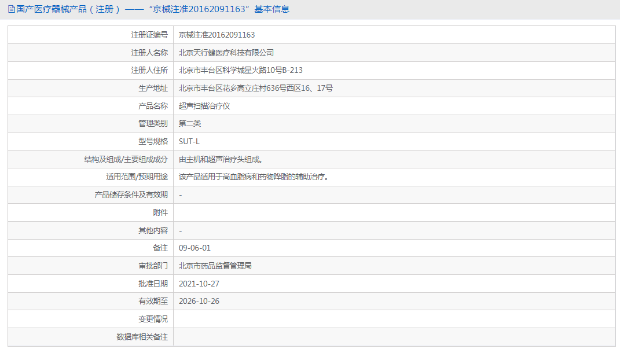Screen dimensions: 620x349
Task: Click the 生产地址 label
Action: pos(153,88)
